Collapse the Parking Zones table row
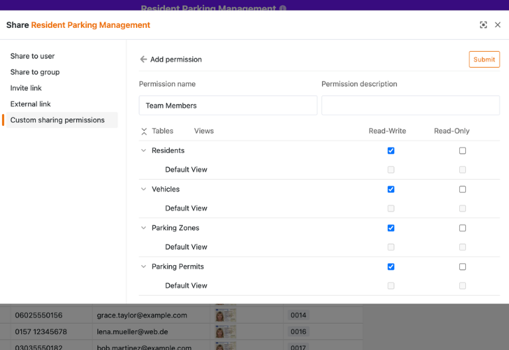This screenshot has height=350, width=509. tap(143, 227)
